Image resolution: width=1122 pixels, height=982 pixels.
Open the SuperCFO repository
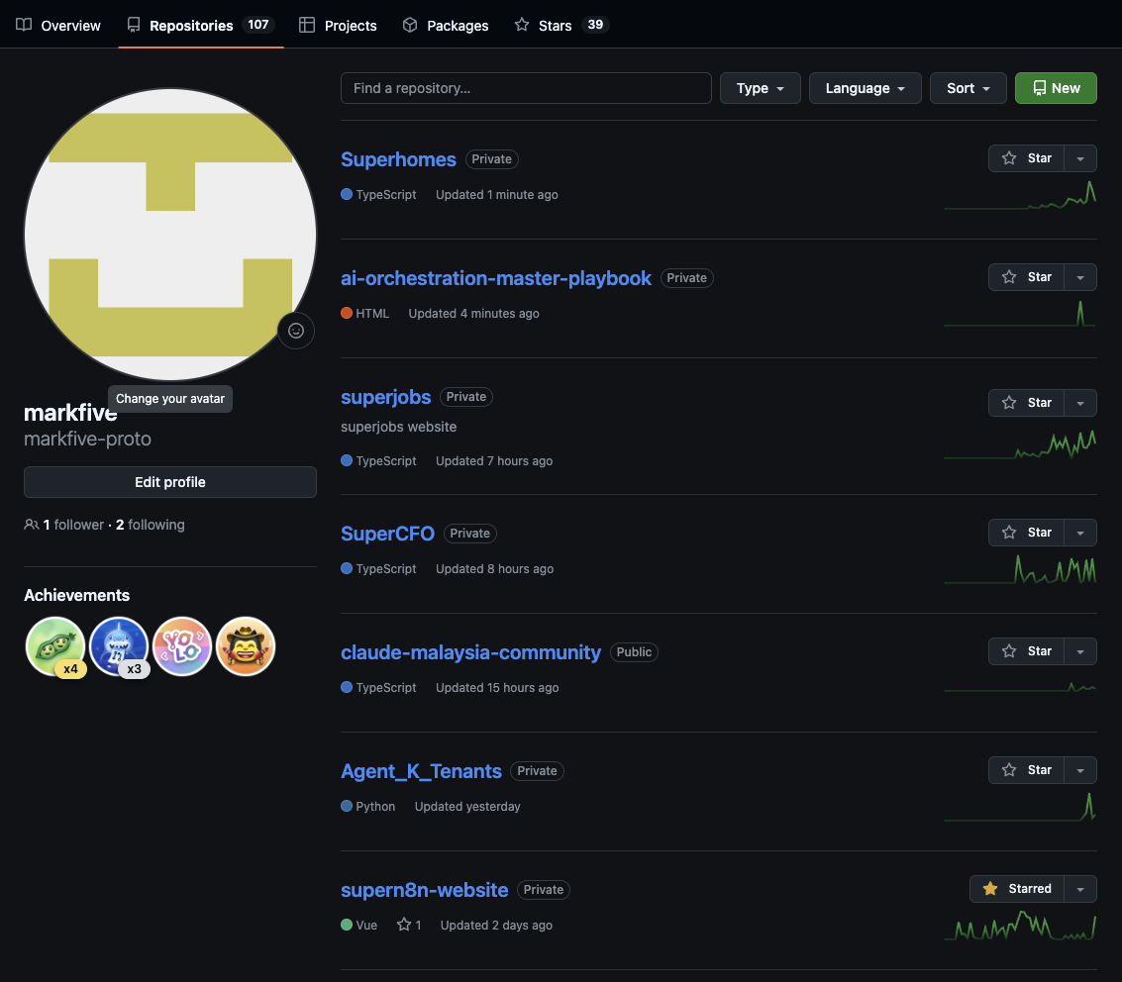click(387, 533)
